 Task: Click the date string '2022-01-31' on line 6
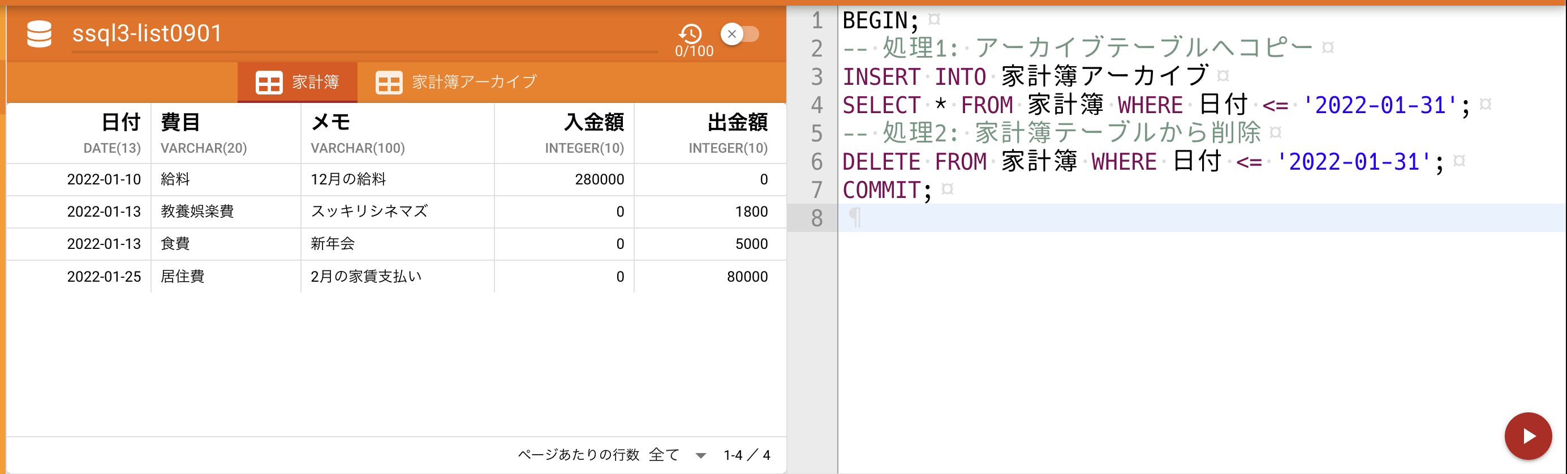click(x=1354, y=162)
